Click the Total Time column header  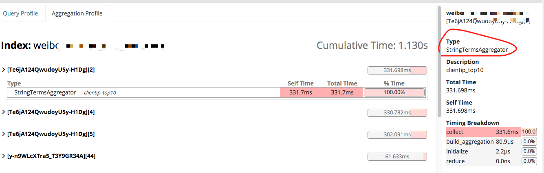pos(342,83)
